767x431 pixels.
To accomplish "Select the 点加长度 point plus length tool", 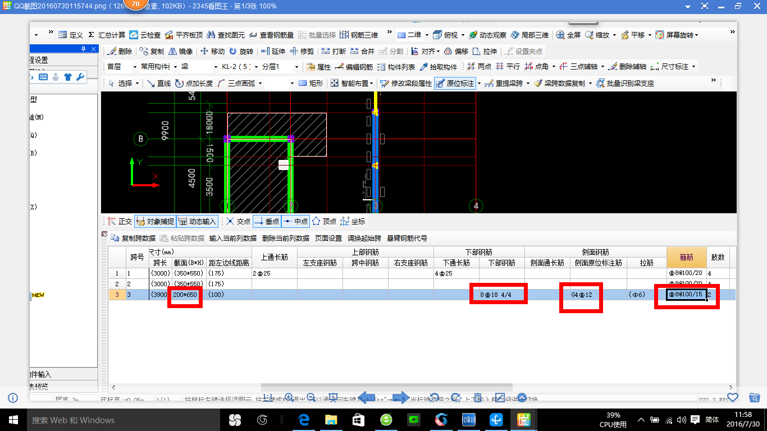I will coord(194,83).
